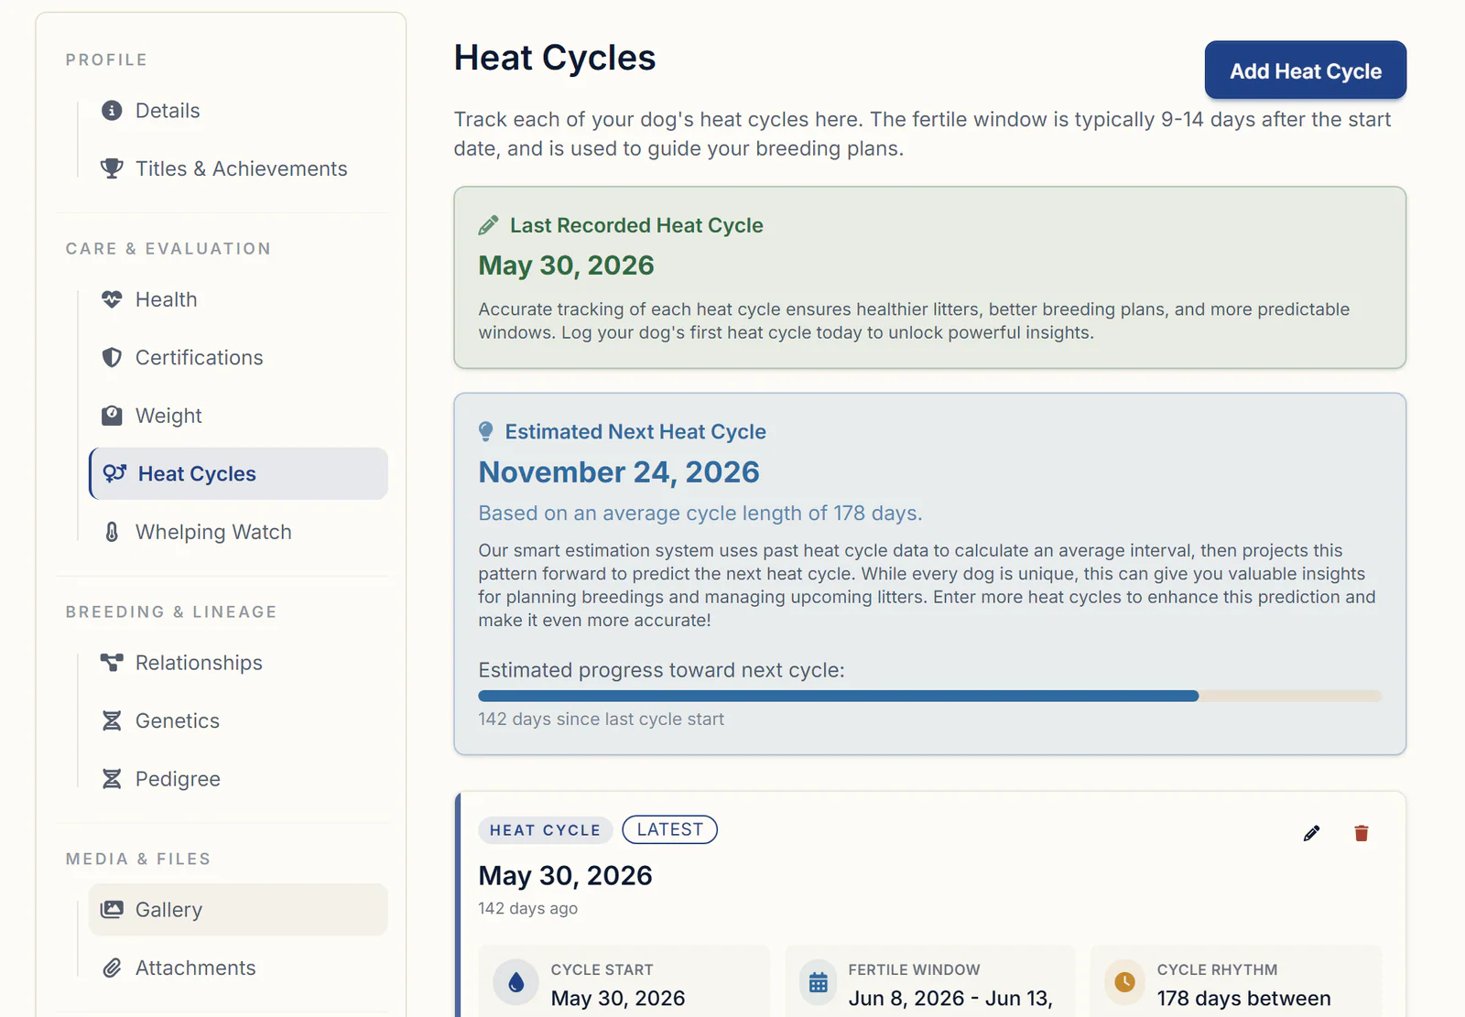Navigate to Certifications
Screen dimensions: 1465x1017
coord(238,358)
